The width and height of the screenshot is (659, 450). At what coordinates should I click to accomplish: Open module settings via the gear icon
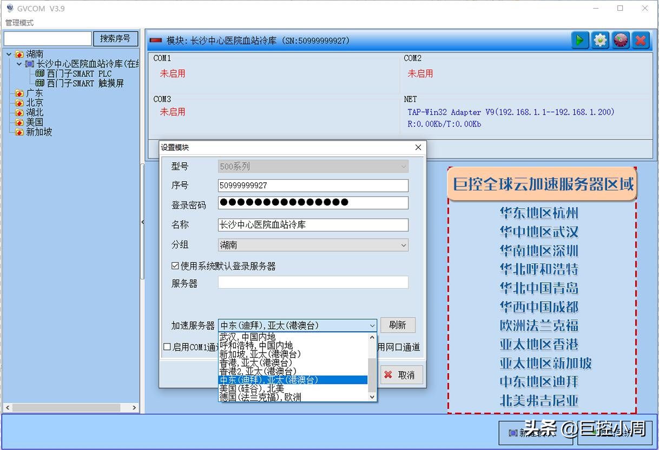(600, 39)
